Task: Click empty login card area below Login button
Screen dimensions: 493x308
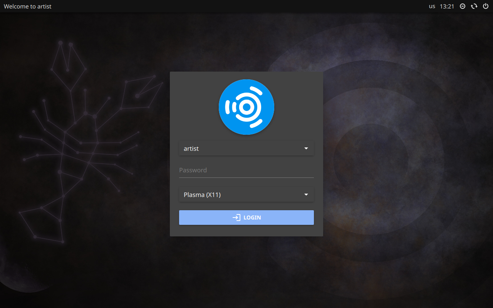Action: [x=246, y=230]
